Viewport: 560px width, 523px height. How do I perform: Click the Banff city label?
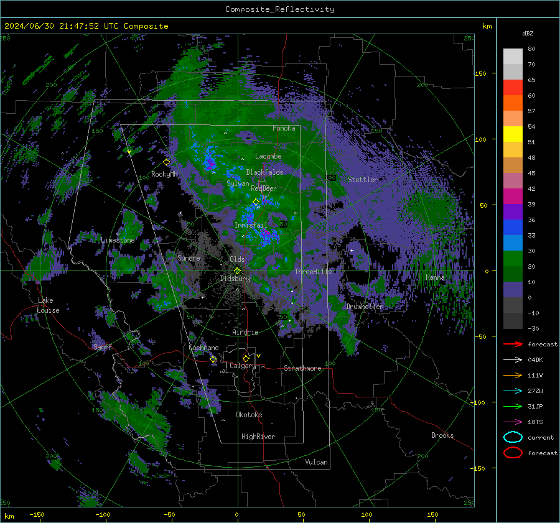[x=103, y=346]
